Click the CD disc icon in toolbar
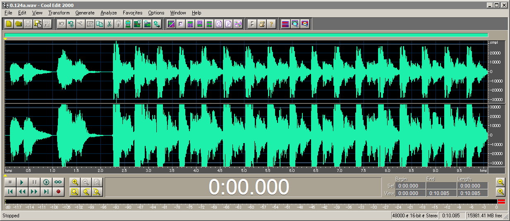The image size is (510, 221). click(x=237, y=24)
